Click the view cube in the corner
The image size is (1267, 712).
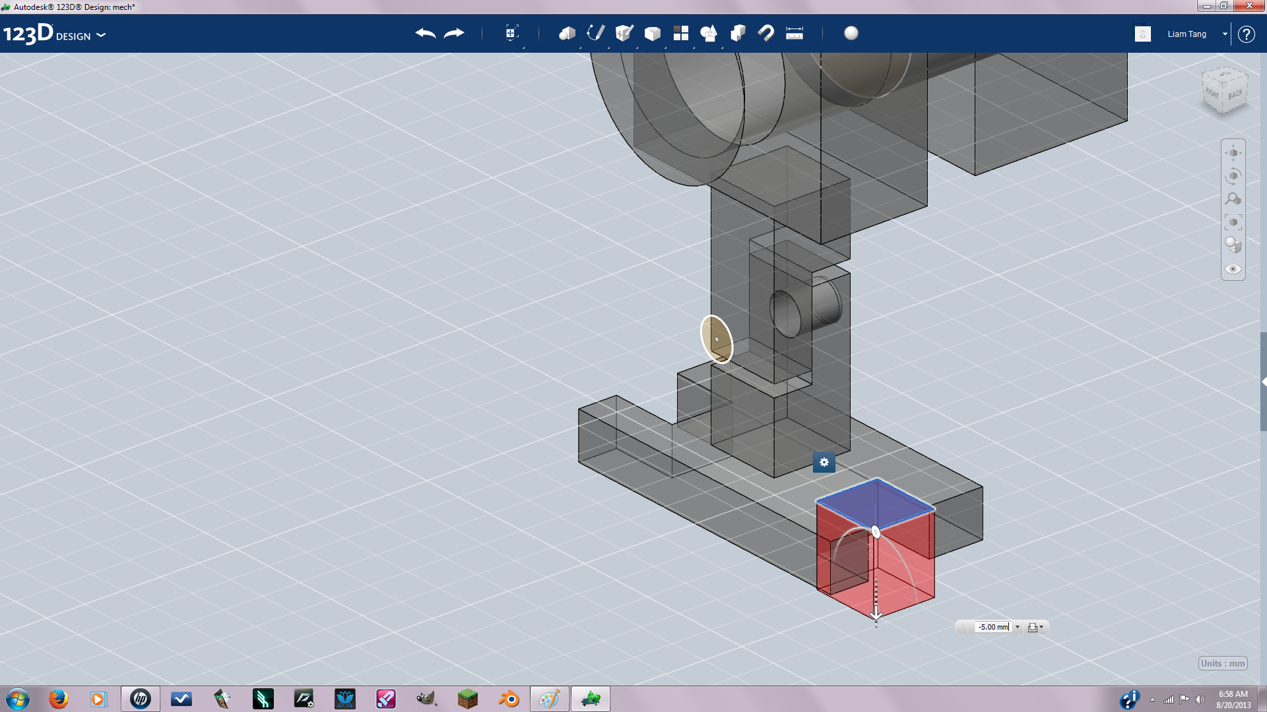tap(1225, 91)
